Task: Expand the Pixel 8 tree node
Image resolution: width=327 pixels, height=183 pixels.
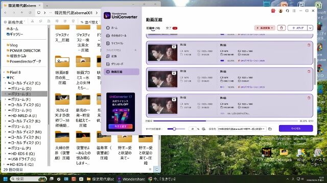Action: point(4,72)
